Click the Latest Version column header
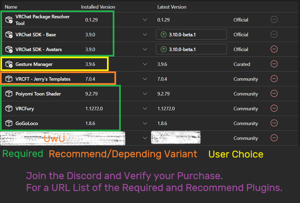The image size is (300, 203). (x=172, y=7)
